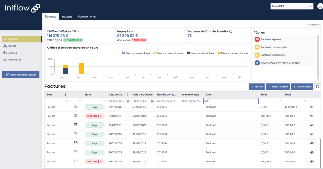Click the + Abonnement button
The height and width of the screenshot is (169, 323).
click(302, 87)
